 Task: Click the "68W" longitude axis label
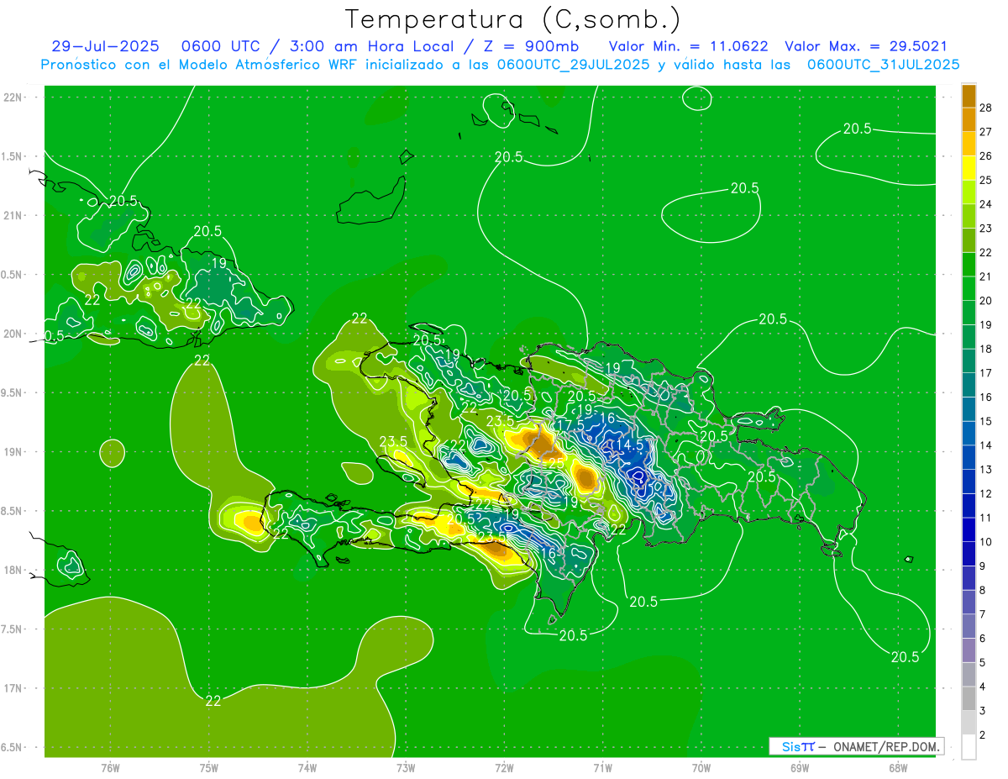pyautogui.click(x=897, y=767)
